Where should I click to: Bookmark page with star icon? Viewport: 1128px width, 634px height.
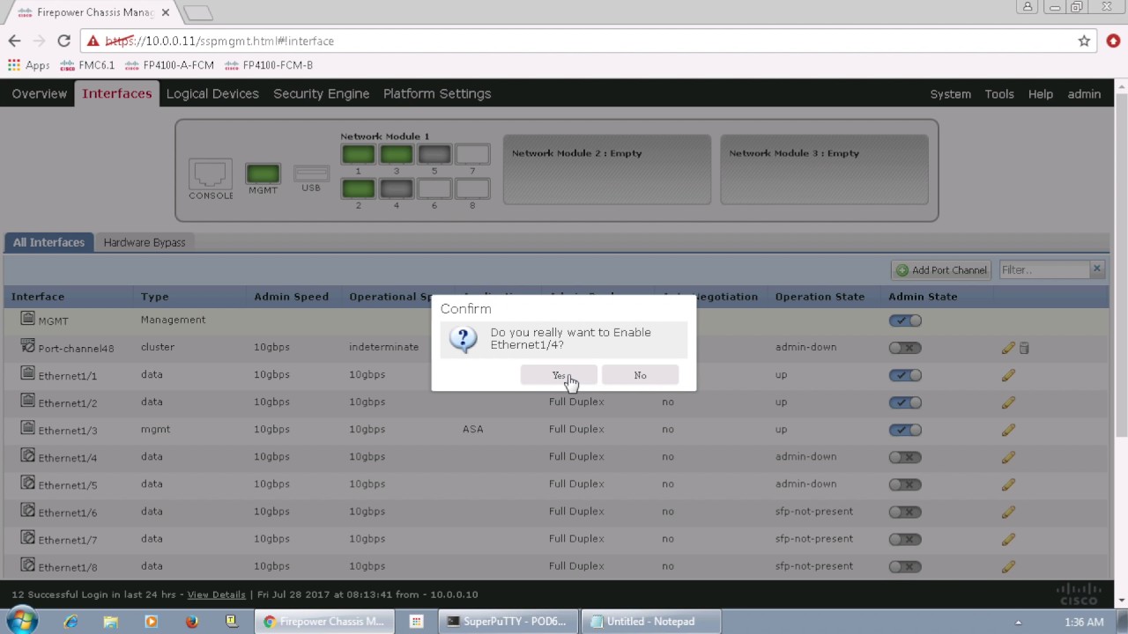1084,41
